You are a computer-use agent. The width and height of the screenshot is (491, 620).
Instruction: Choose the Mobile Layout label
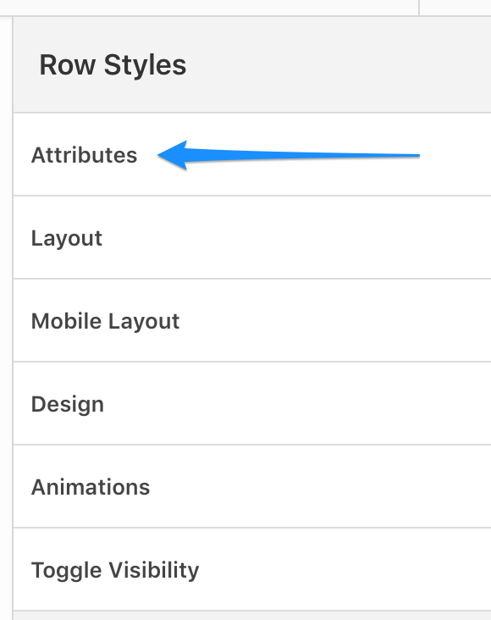coord(105,322)
